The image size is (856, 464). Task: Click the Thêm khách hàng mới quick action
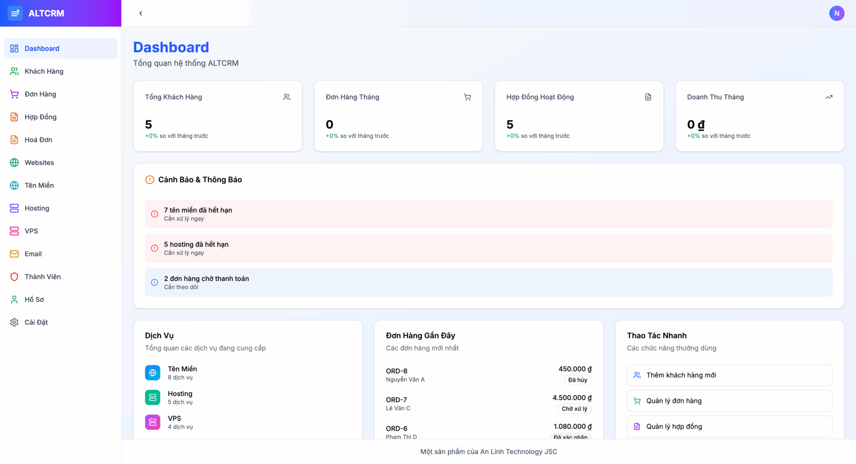click(x=729, y=375)
